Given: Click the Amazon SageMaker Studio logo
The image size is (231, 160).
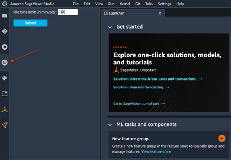Looking at the screenshot, I should 5,4.
